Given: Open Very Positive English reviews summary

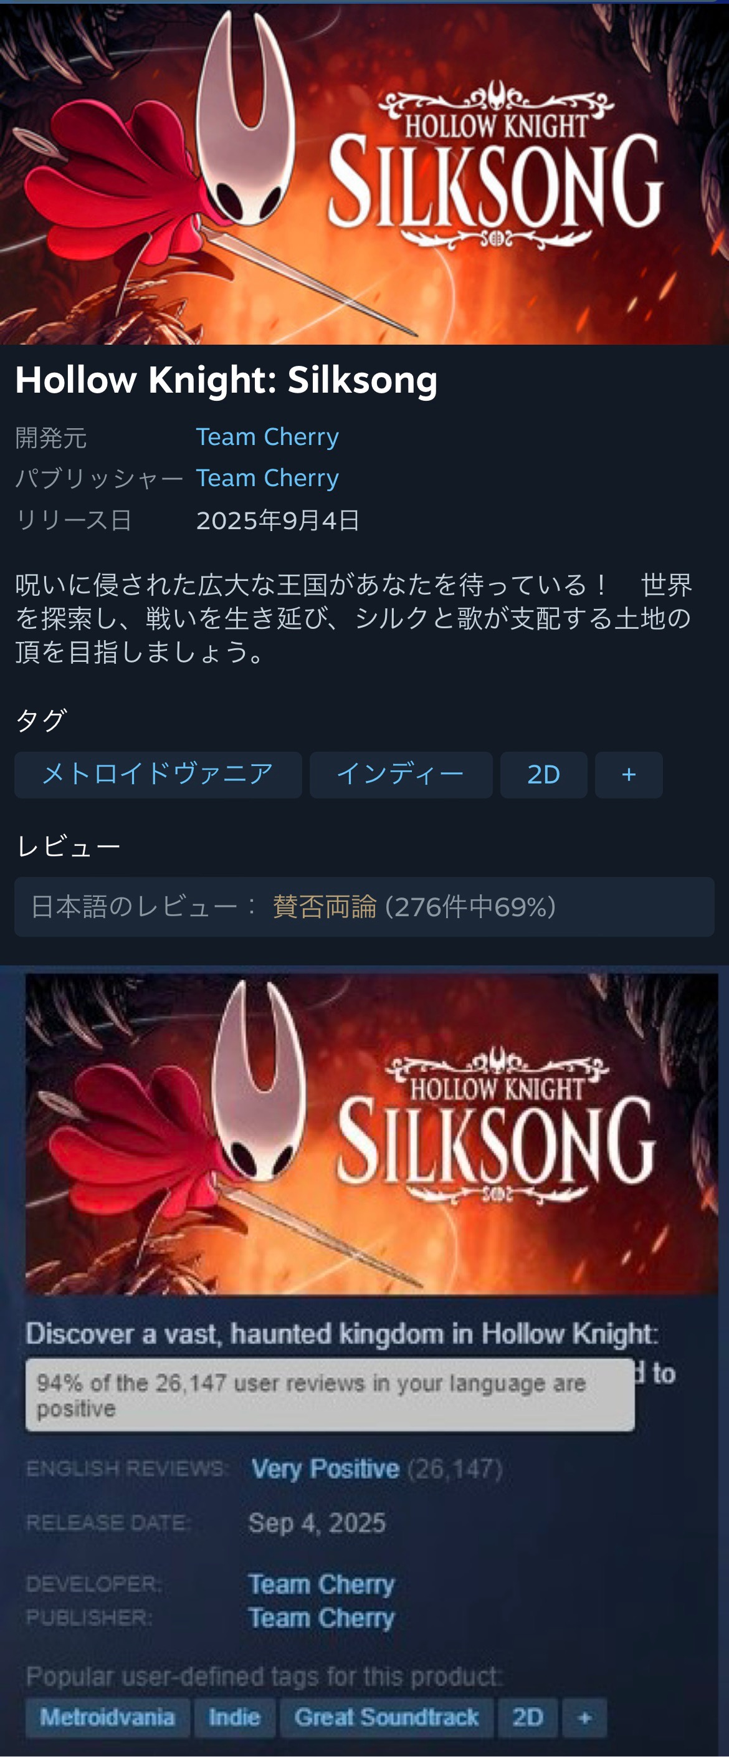Looking at the screenshot, I should pyautogui.click(x=325, y=1468).
